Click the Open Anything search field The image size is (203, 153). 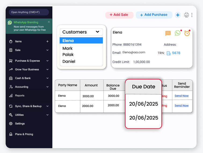tap(29, 12)
